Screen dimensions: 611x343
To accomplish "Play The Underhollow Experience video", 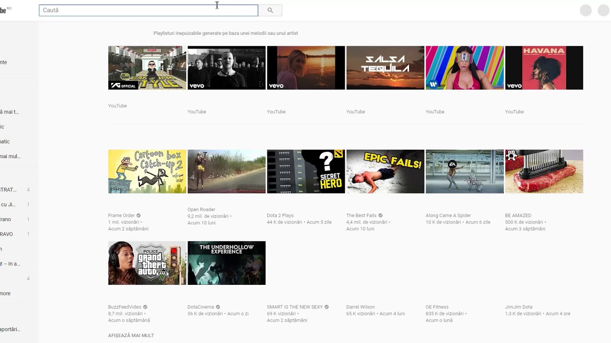I will (226, 263).
